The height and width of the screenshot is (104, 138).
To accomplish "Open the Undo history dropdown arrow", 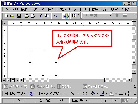I will pos(60,16).
